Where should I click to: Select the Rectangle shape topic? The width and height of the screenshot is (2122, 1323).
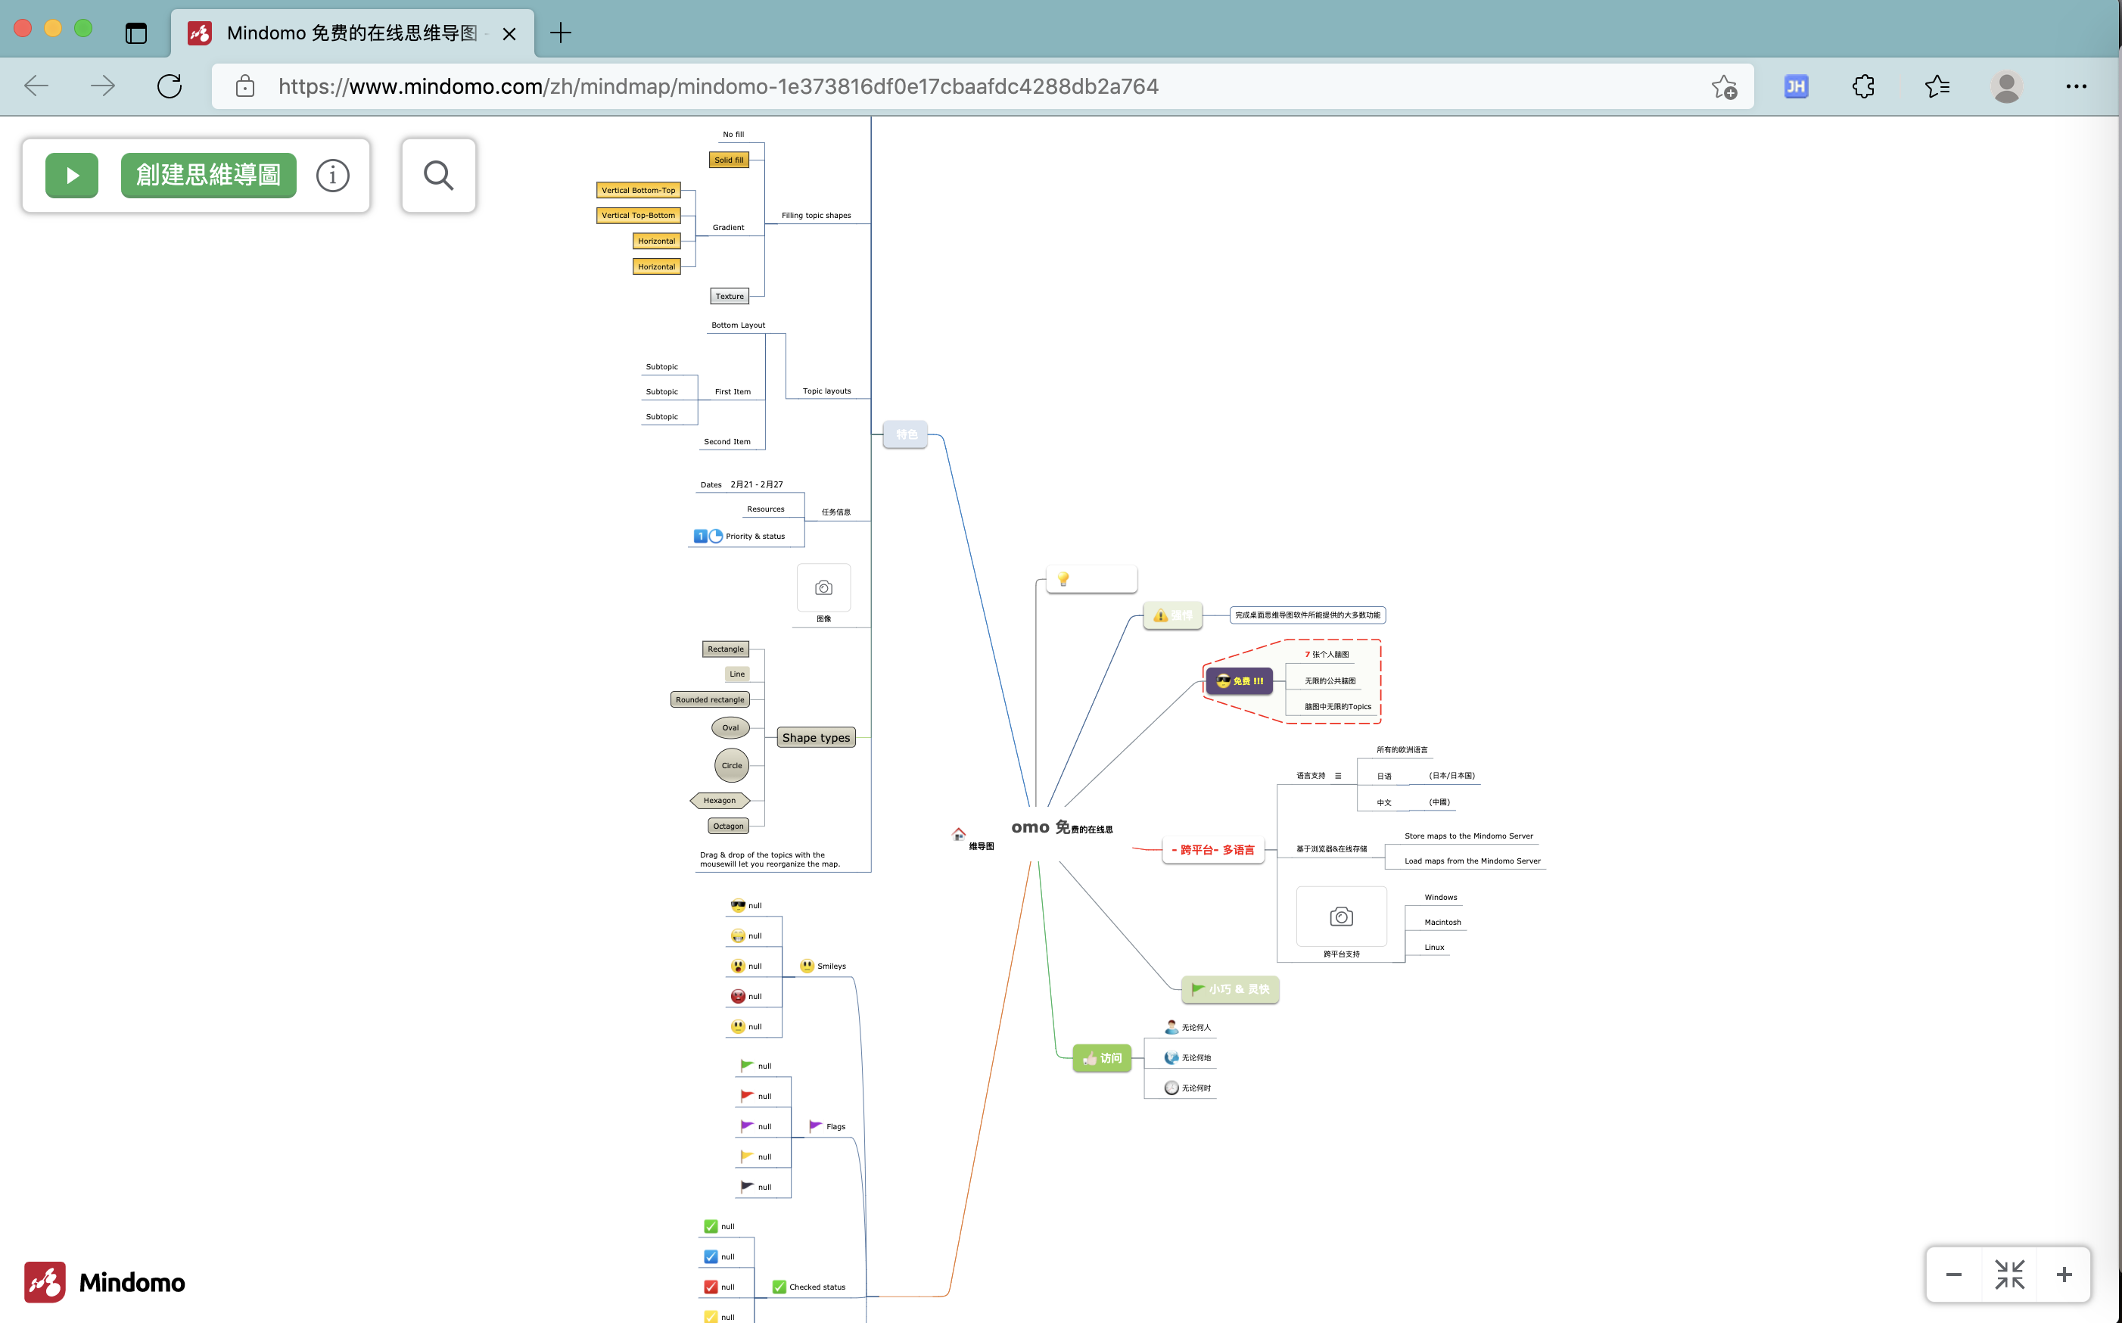coord(726,649)
